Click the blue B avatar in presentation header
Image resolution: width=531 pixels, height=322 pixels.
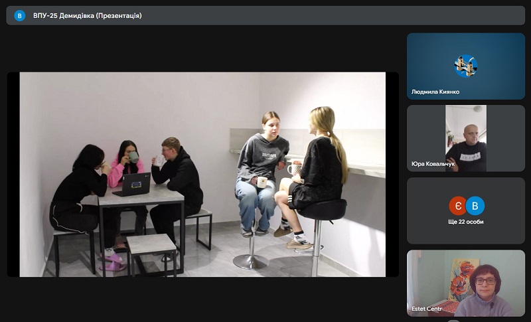(20, 15)
